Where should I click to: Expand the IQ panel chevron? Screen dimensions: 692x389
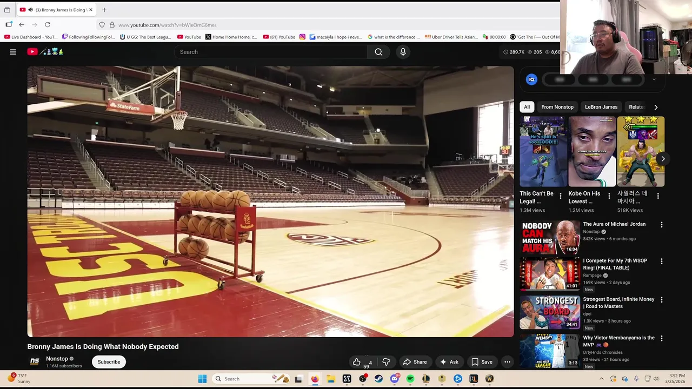654,79
